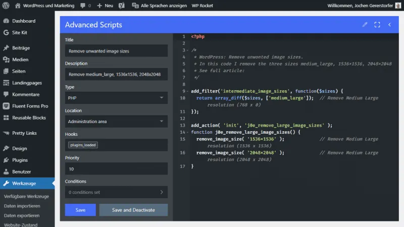Image resolution: width=404 pixels, height=227 pixels.
Task: Click the Title input field
Action: click(116, 51)
